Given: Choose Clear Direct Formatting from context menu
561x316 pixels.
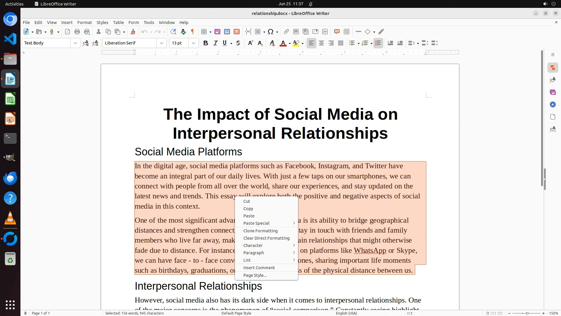Looking at the screenshot, I should 266,238.
